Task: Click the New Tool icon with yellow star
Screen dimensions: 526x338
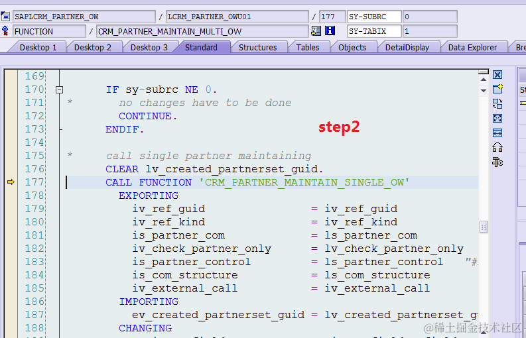Action: point(497,89)
